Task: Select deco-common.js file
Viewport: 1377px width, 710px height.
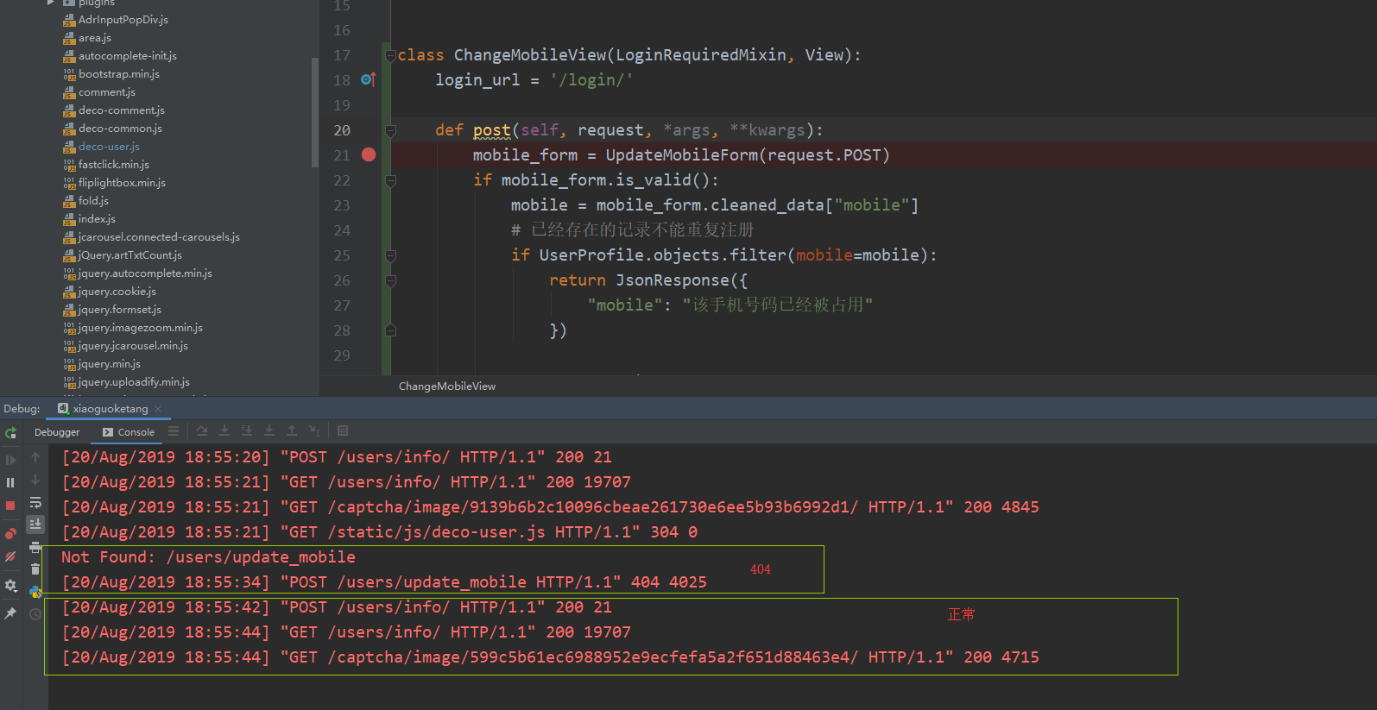Action: [x=120, y=129]
